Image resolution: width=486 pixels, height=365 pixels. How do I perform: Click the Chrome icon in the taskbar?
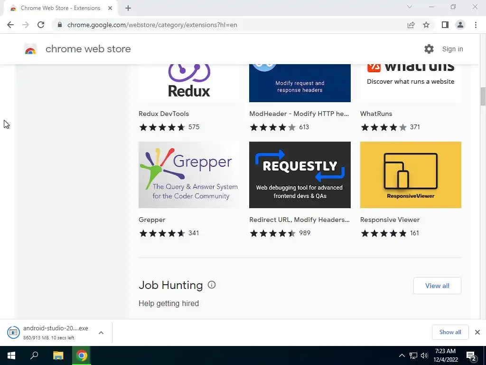tap(82, 355)
